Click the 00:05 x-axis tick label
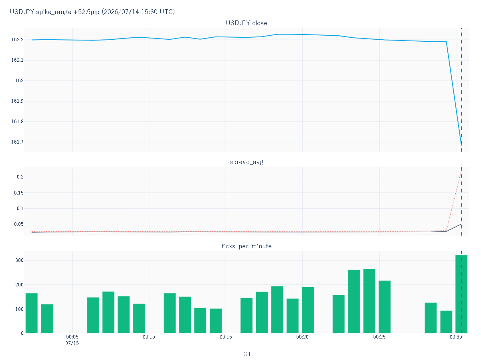481x361 pixels. 72,337
